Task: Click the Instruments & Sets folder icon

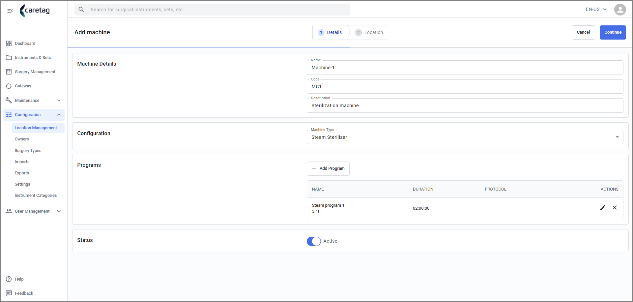Action: (9, 58)
